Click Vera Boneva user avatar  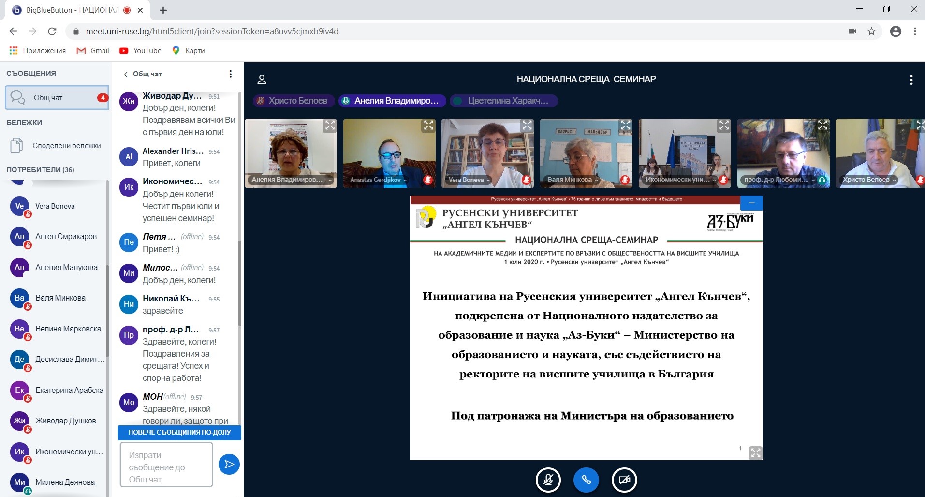pyautogui.click(x=19, y=206)
